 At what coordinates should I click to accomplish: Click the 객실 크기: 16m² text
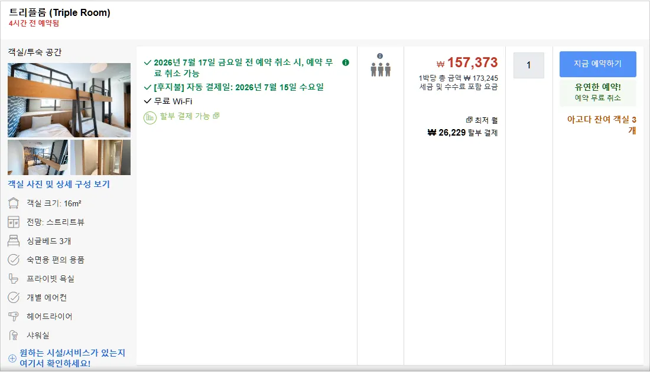pyautogui.click(x=54, y=203)
